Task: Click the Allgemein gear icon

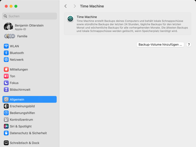Action: point(6,99)
